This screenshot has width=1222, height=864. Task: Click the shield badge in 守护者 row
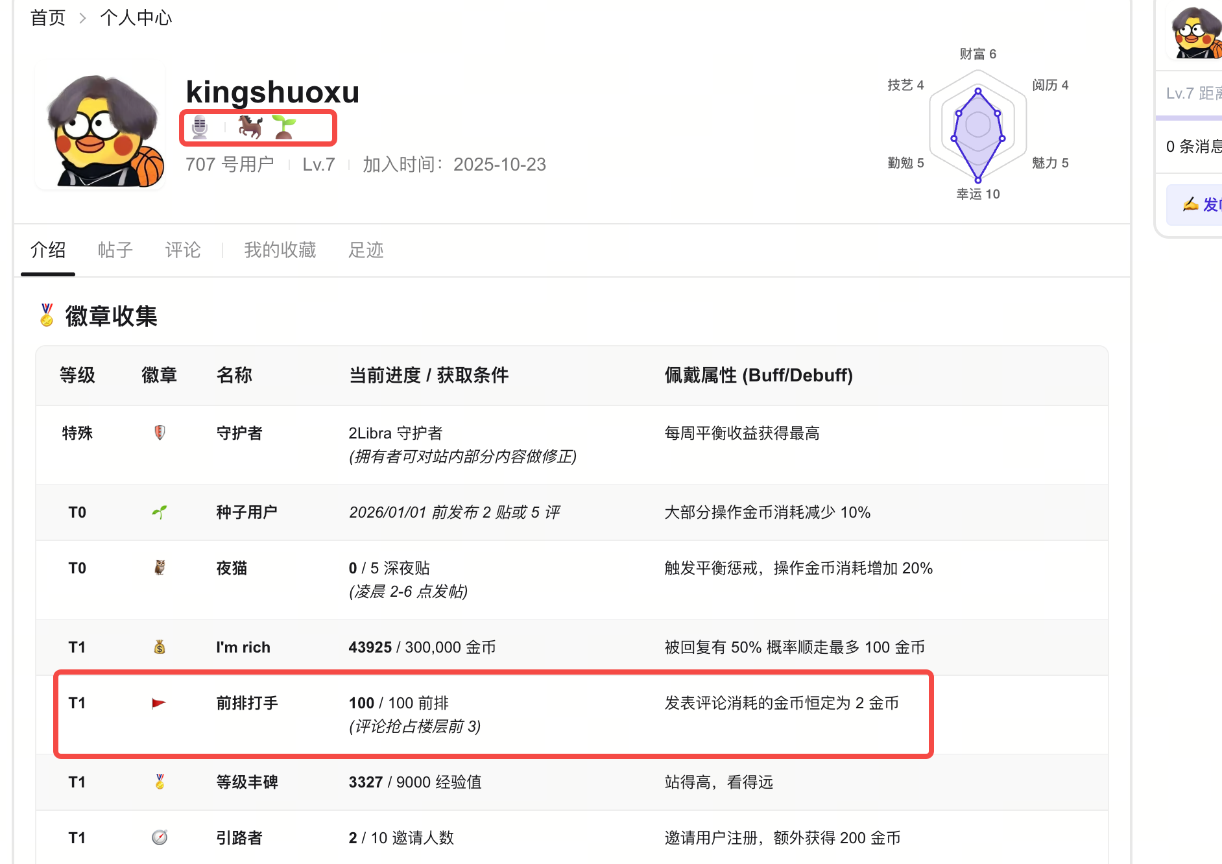point(160,433)
